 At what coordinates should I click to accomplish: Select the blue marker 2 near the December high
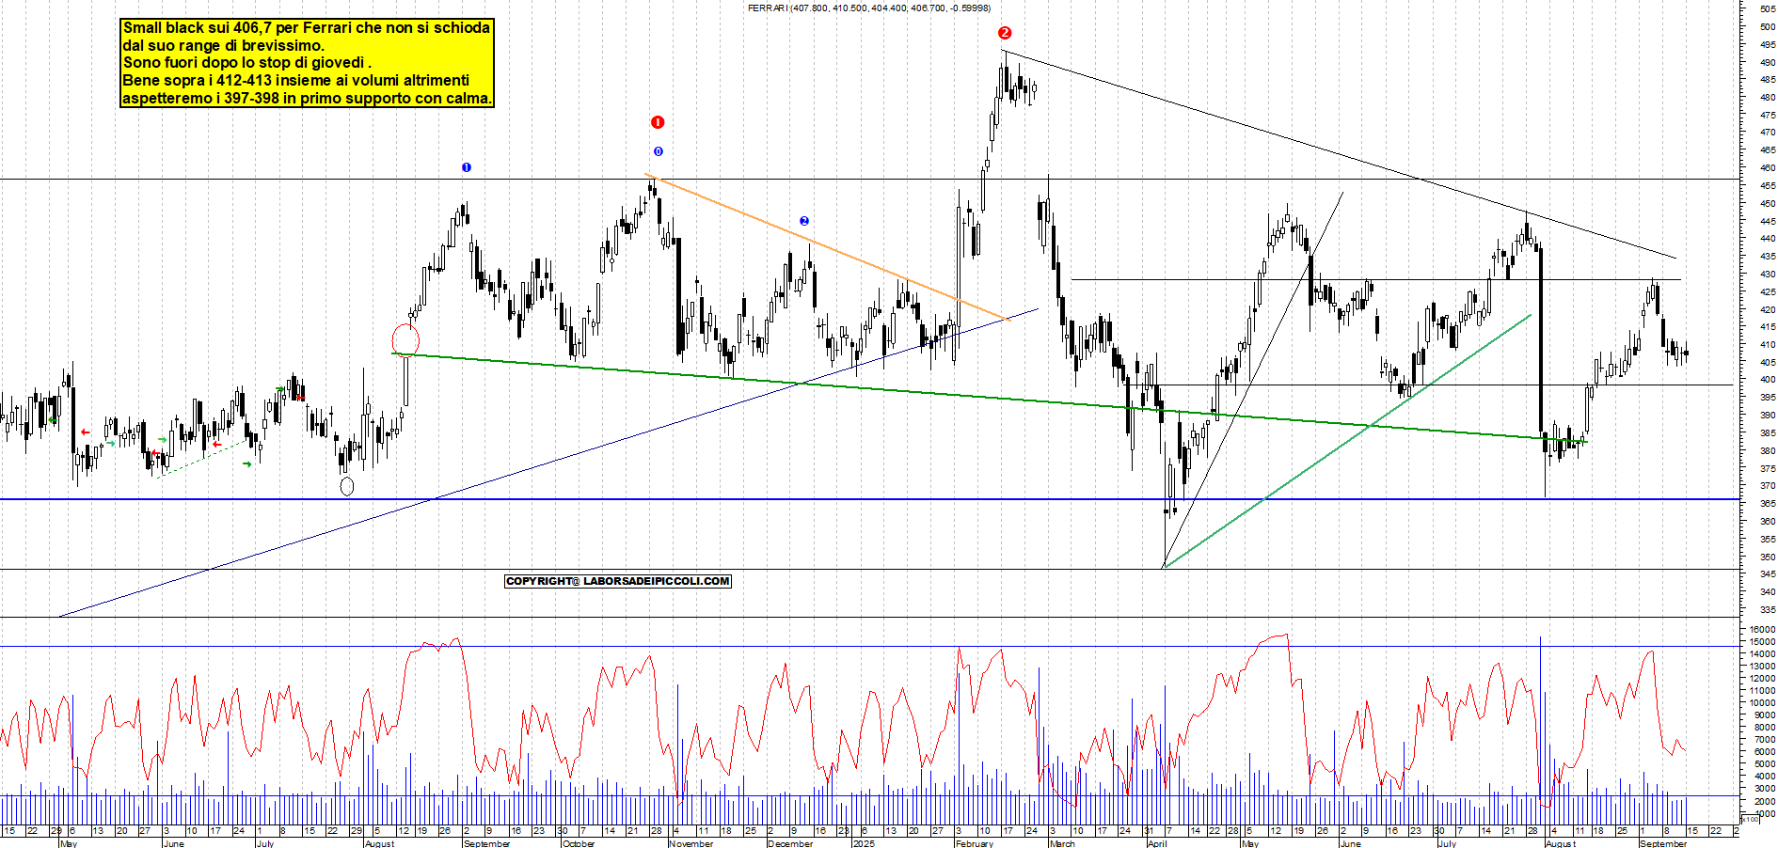[x=804, y=221]
